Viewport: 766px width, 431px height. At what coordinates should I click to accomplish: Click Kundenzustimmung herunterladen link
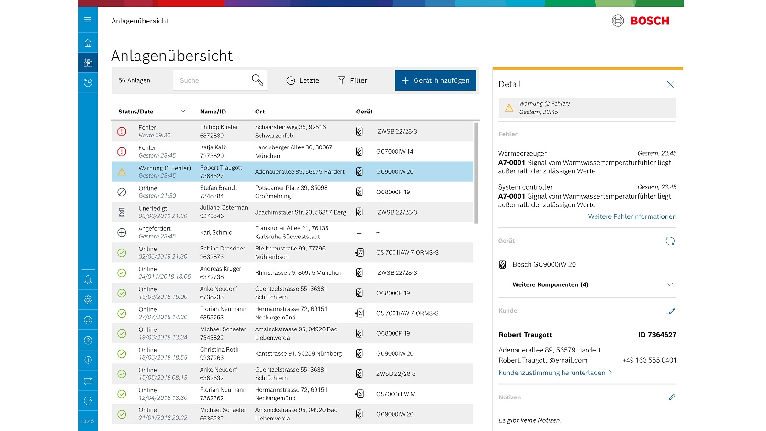(555, 373)
